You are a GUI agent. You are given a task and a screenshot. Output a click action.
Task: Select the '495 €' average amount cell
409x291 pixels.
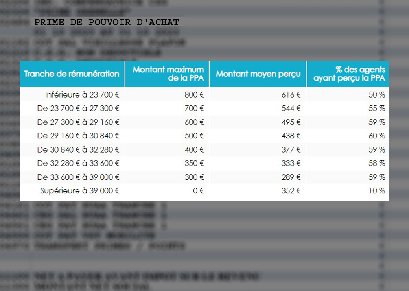click(x=291, y=122)
